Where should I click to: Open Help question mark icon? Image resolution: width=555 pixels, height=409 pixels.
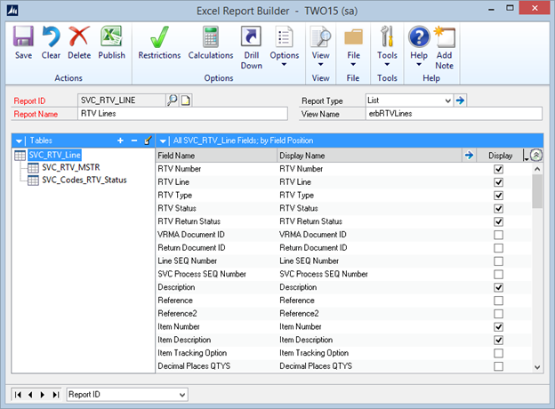click(419, 36)
